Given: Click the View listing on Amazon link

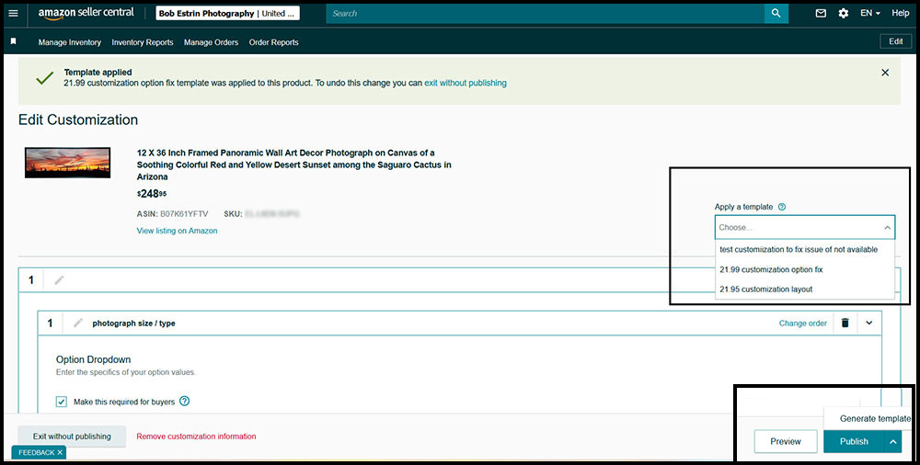Looking at the screenshot, I should coord(177,231).
